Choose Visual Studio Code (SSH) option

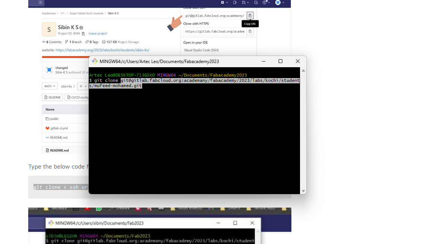(201, 50)
